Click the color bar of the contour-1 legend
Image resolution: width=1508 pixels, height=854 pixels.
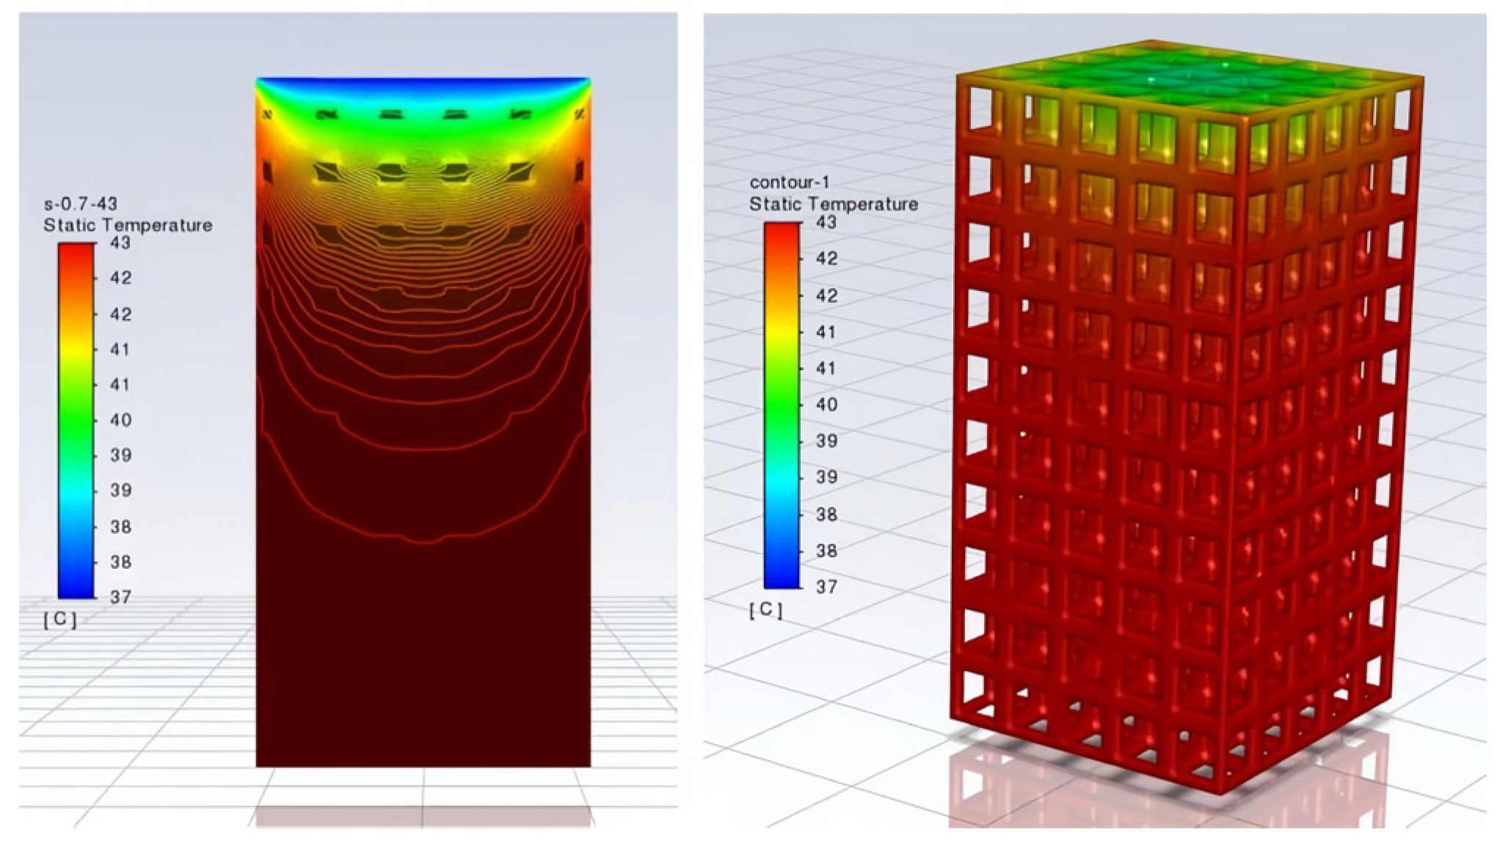(782, 405)
